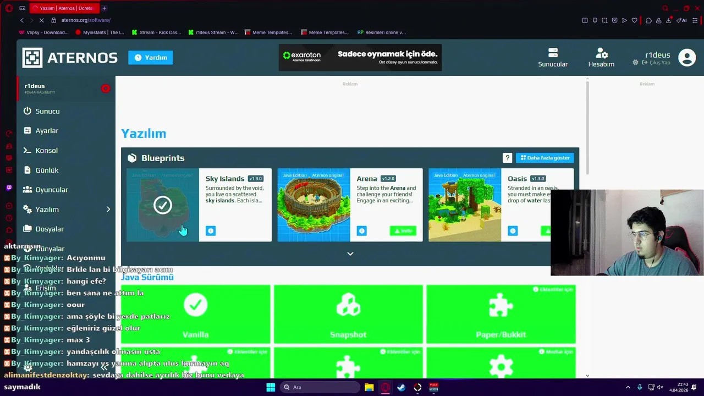The width and height of the screenshot is (704, 396).
Task: Expand Blueprints list with down chevron
Action: tap(350, 254)
